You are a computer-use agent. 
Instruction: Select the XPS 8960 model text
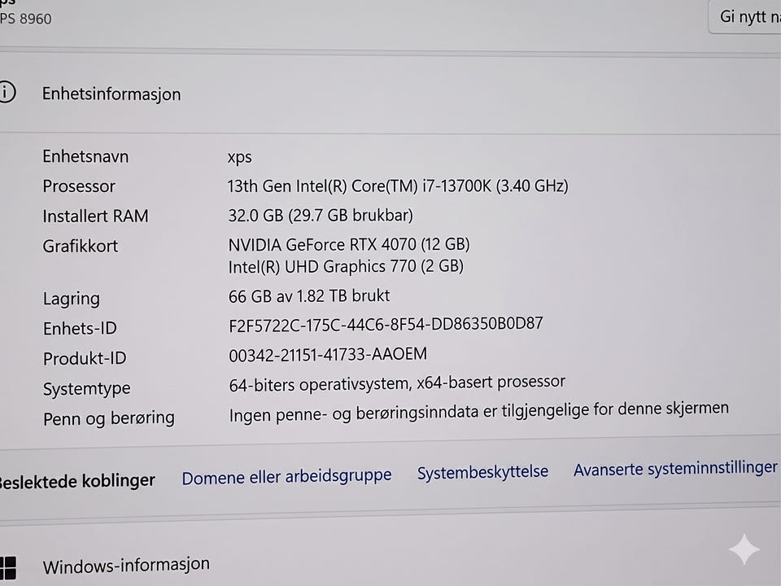[x=25, y=19]
